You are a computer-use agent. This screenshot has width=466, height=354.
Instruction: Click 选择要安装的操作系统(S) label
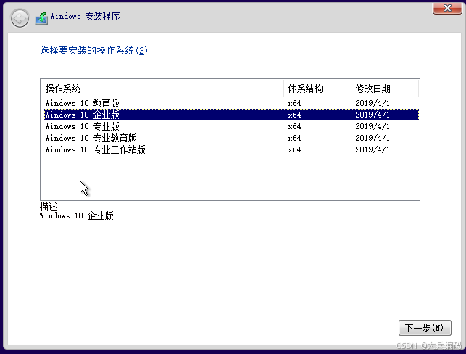94,50
